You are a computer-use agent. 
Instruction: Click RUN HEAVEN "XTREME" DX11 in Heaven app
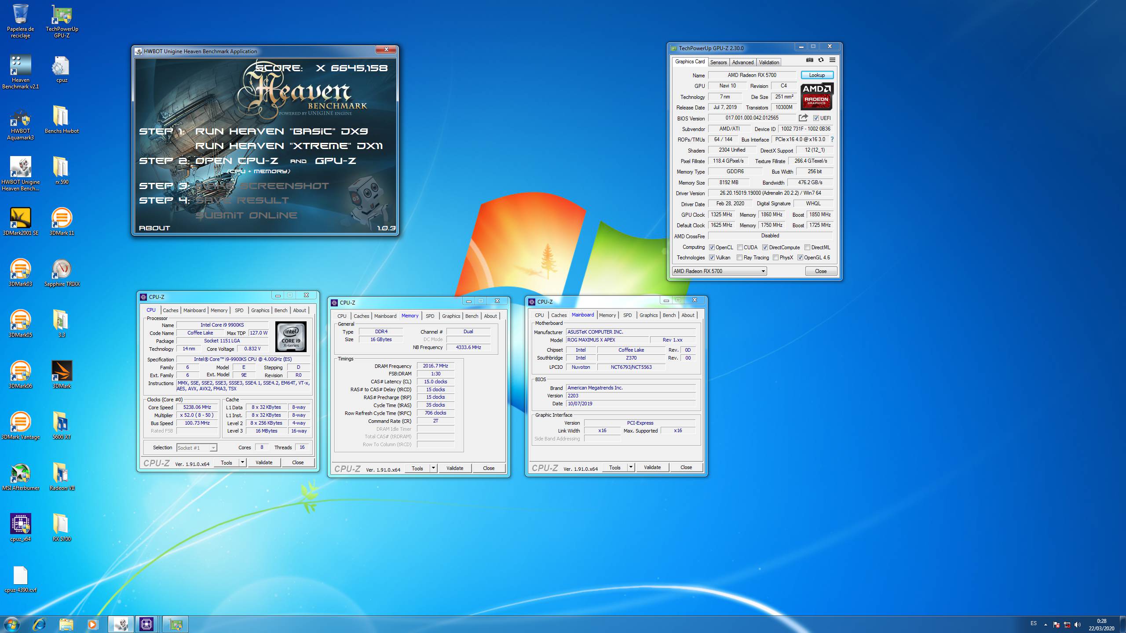click(289, 146)
